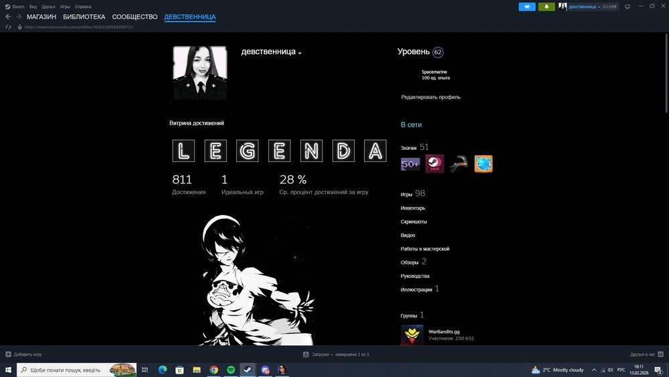Image resolution: width=669 pixels, height=377 pixels.
Task: Click the page vertical scrollbar
Action: 666,72
